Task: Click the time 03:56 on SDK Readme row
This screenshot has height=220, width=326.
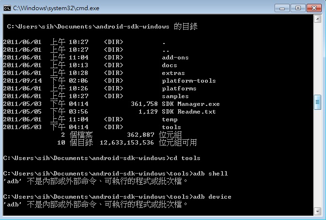Action: coord(78,112)
